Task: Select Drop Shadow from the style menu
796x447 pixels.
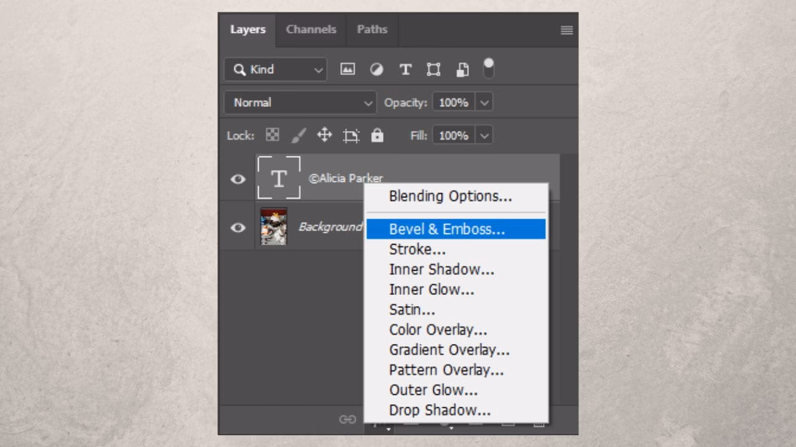Action: [440, 410]
